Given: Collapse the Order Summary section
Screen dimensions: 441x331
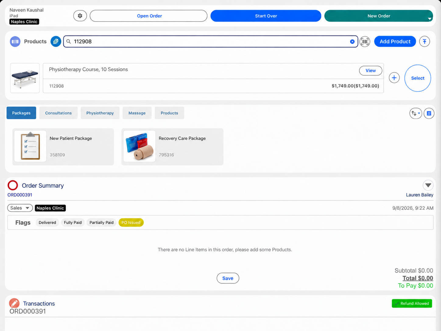Looking at the screenshot, I should click(428, 185).
